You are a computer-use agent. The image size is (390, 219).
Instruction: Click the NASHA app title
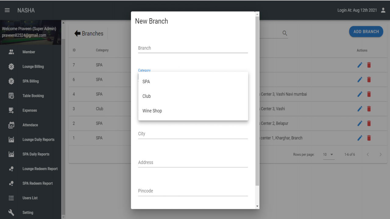[26, 10]
